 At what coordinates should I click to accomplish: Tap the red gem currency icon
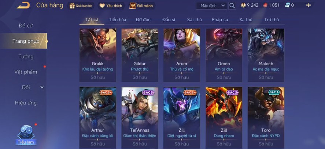click(x=265, y=5)
